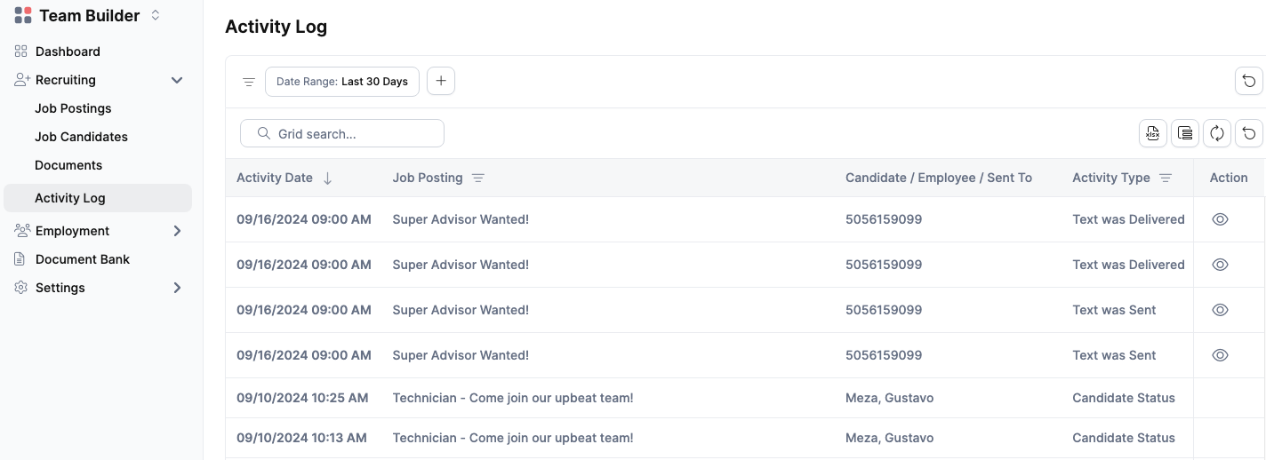
Task: Click the Candidate / Employee / Sent To header
Action: pos(939,178)
